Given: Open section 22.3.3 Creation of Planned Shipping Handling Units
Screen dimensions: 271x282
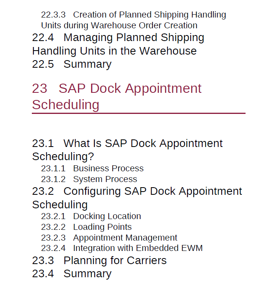Looking at the screenshot, I should point(134,20).
